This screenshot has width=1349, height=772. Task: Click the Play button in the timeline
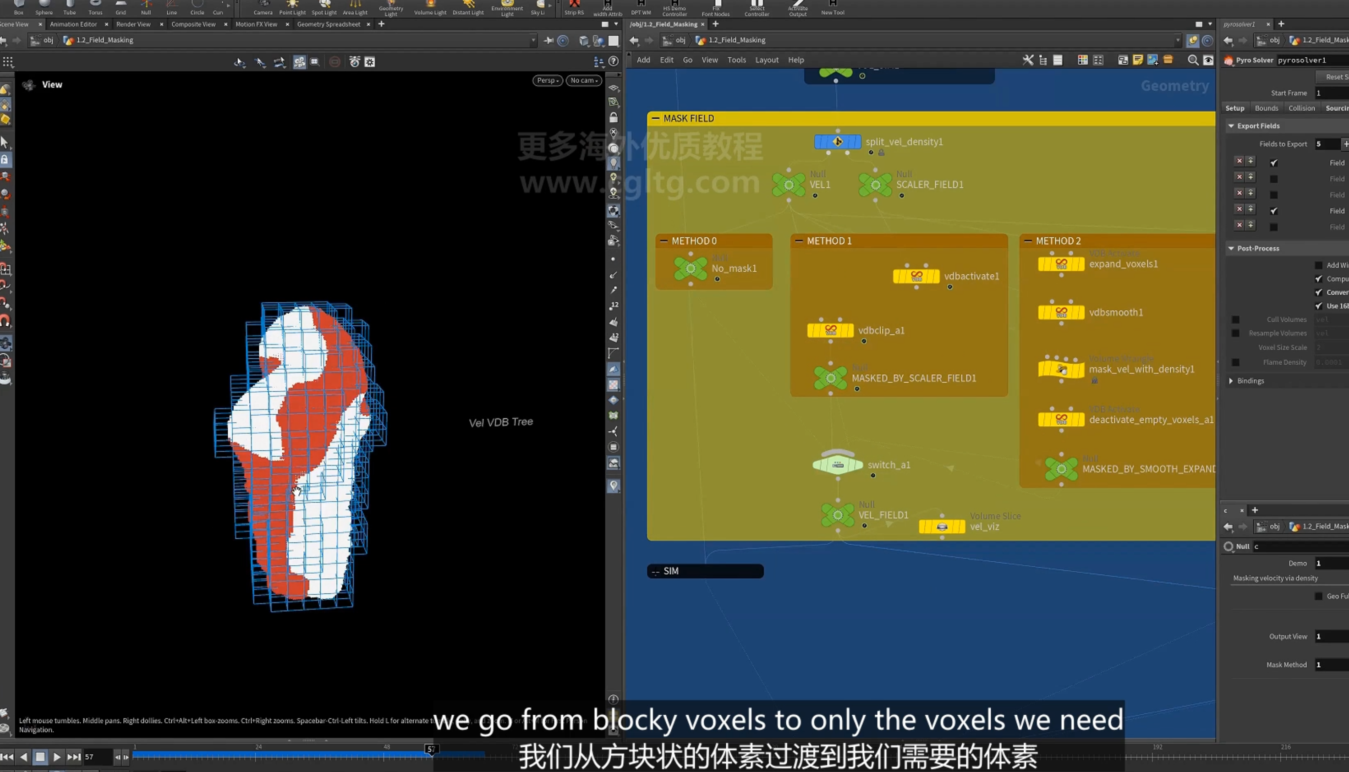(57, 756)
